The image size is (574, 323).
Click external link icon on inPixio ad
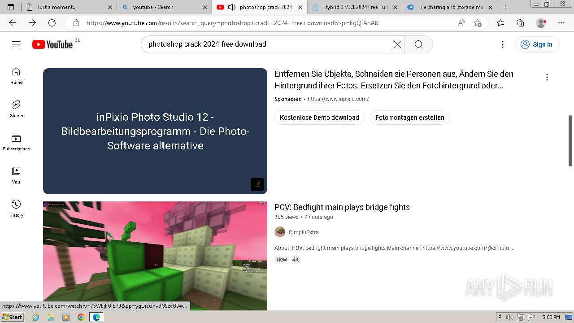click(x=257, y=184)
